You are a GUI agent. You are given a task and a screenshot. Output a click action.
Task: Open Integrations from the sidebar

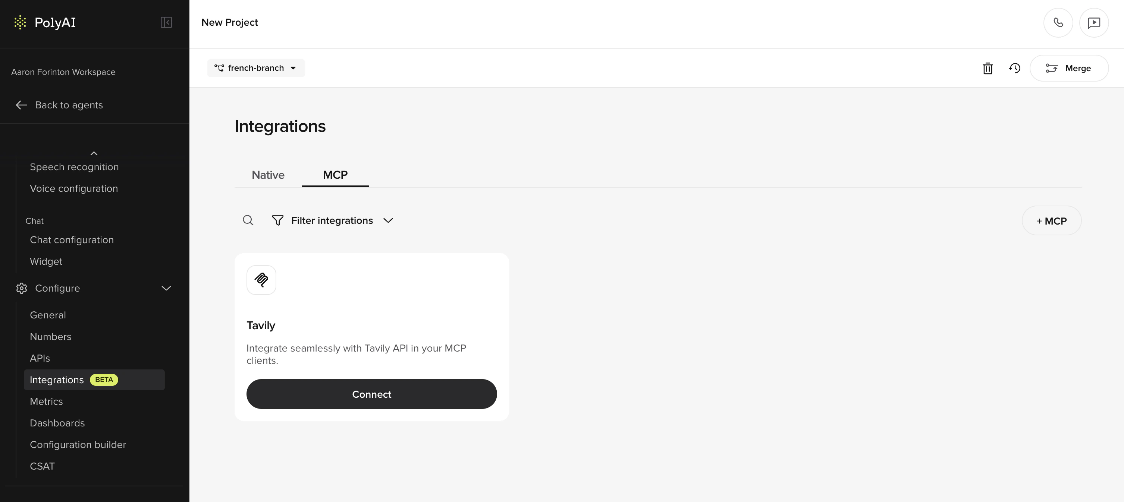(56, 379)
